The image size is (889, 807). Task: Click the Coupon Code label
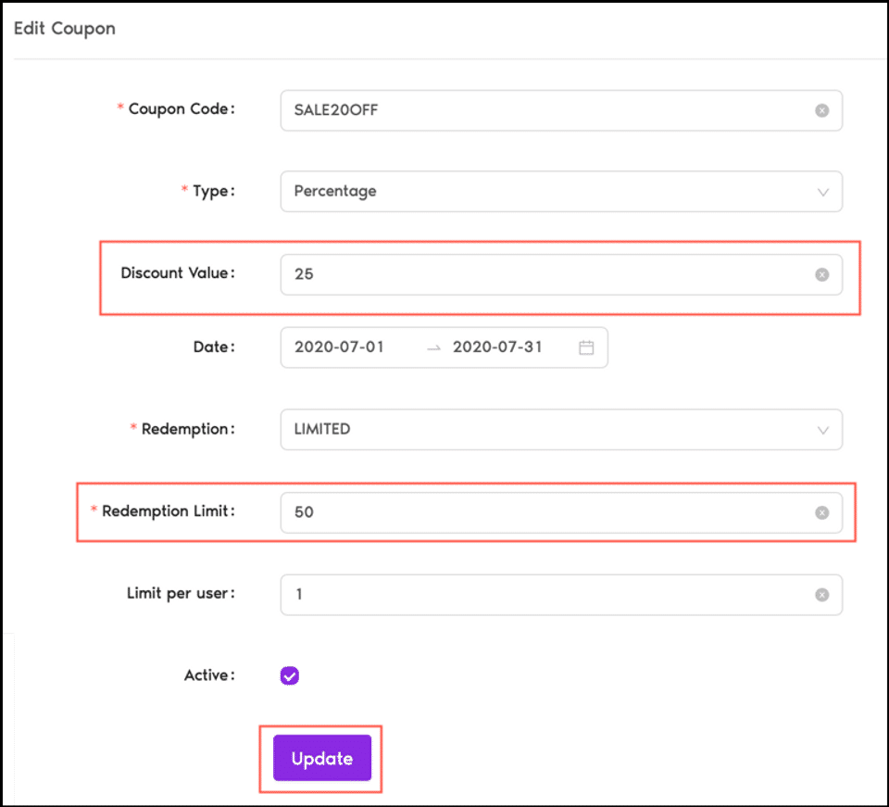(182, 109)
